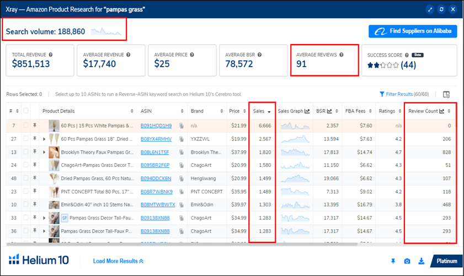This screenshot has height=276, width=464.
Task: Check the row 10 product checkbox
Action: pos(26,204)
